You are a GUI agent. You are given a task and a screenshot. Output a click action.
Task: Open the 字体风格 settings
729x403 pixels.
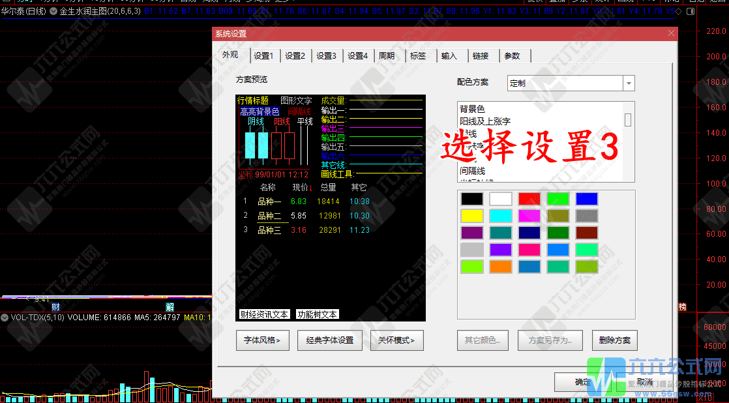coord(262,340)
